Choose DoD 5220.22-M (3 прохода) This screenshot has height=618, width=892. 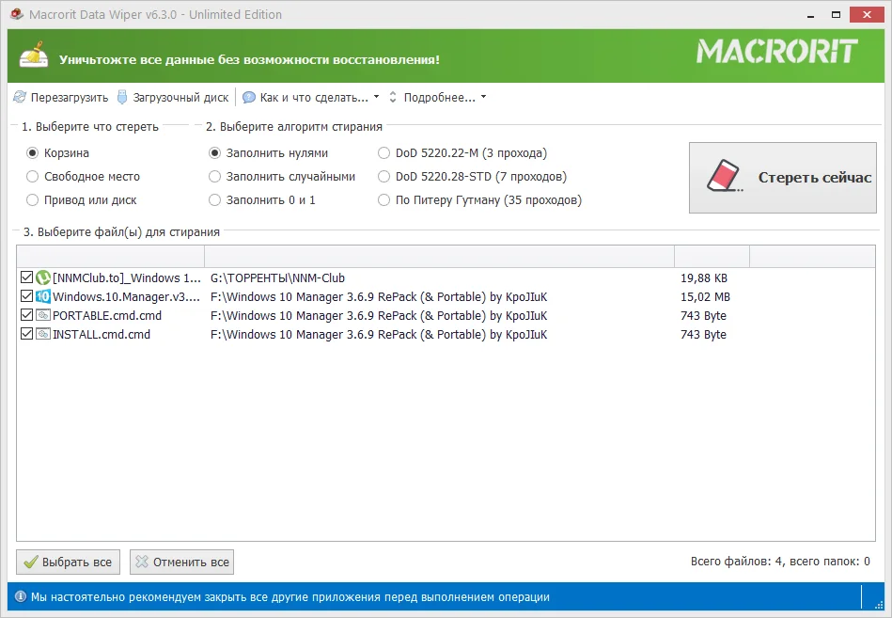[384, 153]
